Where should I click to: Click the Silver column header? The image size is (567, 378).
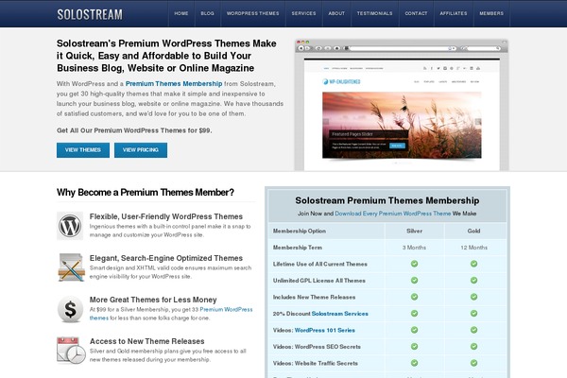click(x=415, y=231)
